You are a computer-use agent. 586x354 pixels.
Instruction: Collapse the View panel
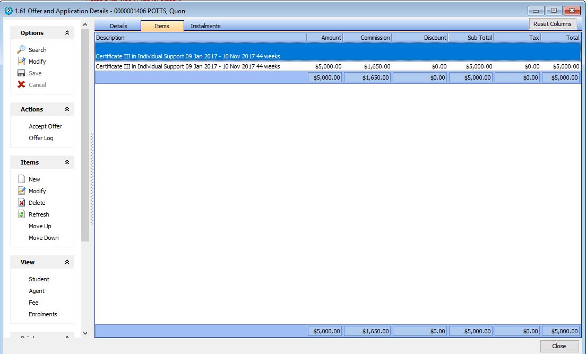point(67,262)
